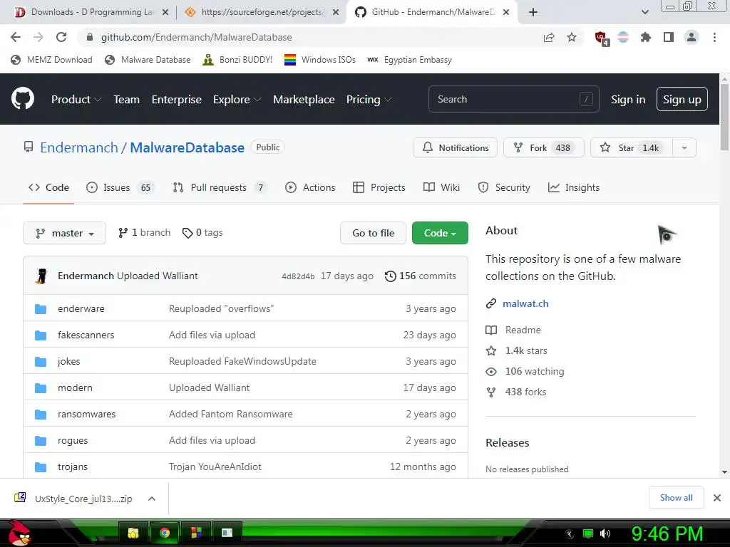Switch to the sourceforge.net browser tab
The width and height of the screenshot is (730, 547).
coord(262,12)
